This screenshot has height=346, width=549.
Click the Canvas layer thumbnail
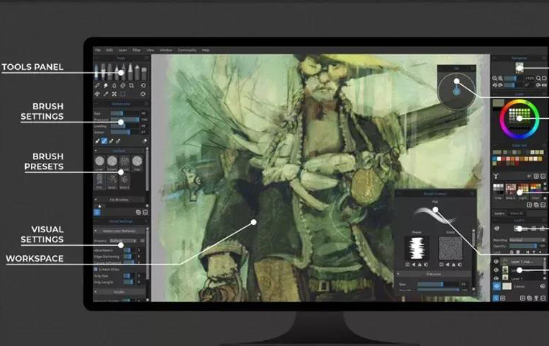(507, 286)
